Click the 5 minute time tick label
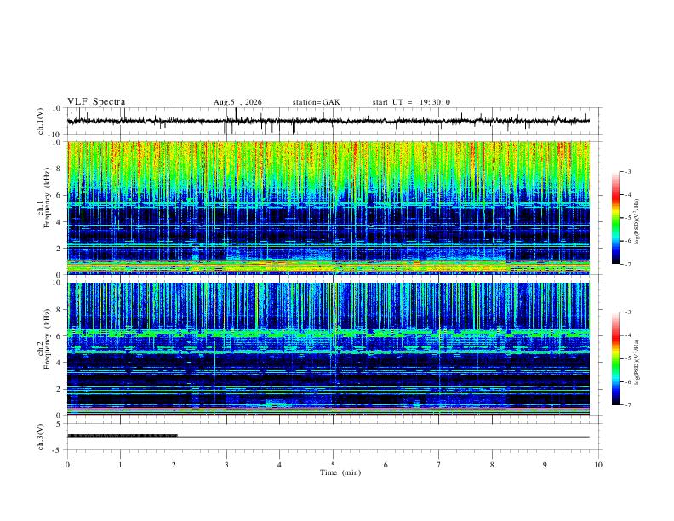Image resolution: width=674 pixels, height=521 pixels. [x=333, y=465]
